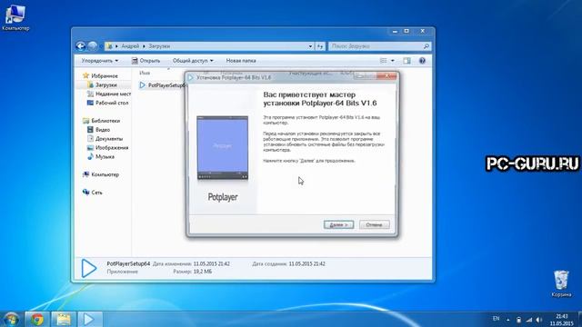Click the battery tray icon

point(518,320)
